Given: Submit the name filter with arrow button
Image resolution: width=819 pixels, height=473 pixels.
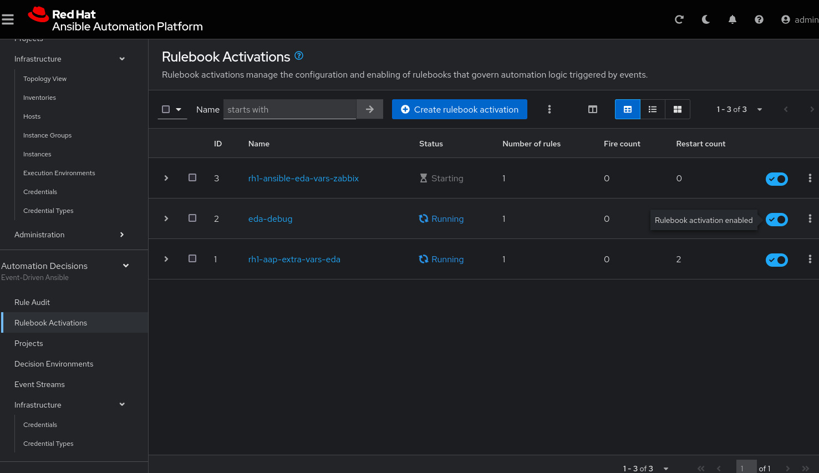Looking at the screenshot, I should (370, 109).
